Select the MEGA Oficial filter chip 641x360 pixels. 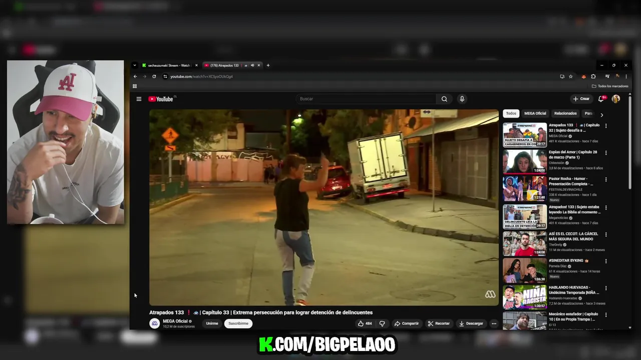click(x=535, y=113)
